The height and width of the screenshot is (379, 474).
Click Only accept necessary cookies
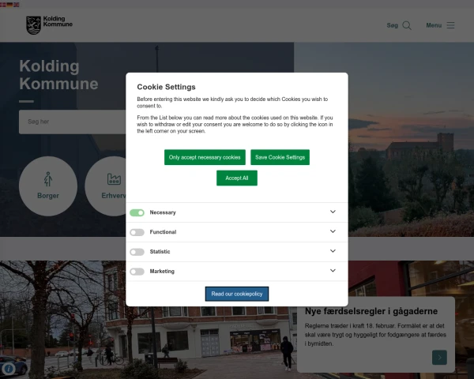[x=205, y=157]
